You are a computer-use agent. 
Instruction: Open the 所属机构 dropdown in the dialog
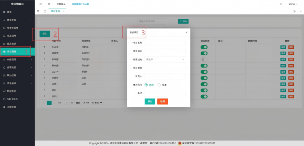[x=165, y=59]
